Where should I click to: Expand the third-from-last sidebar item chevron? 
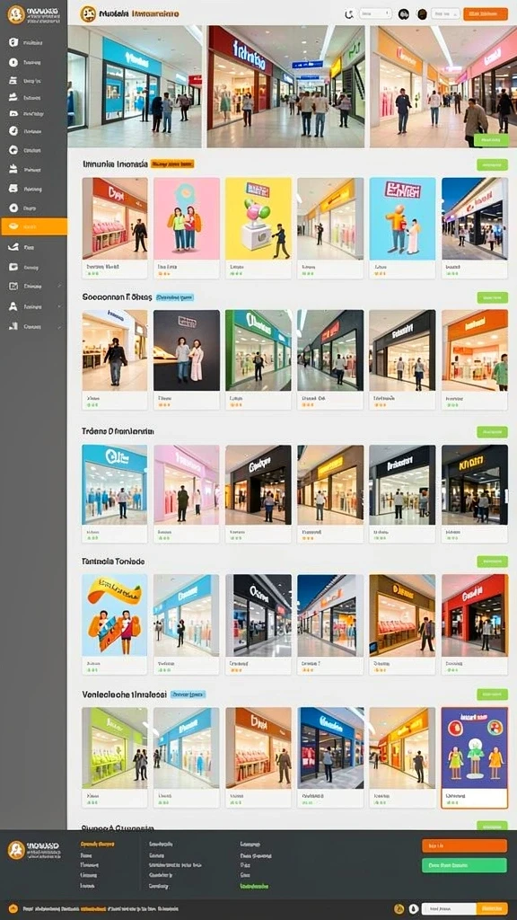pyautogui.click(x=60, y=286)
